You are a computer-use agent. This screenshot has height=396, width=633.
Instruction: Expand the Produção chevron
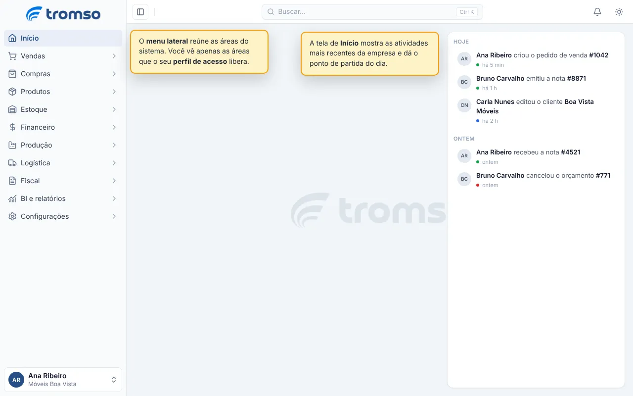(114, 145)
